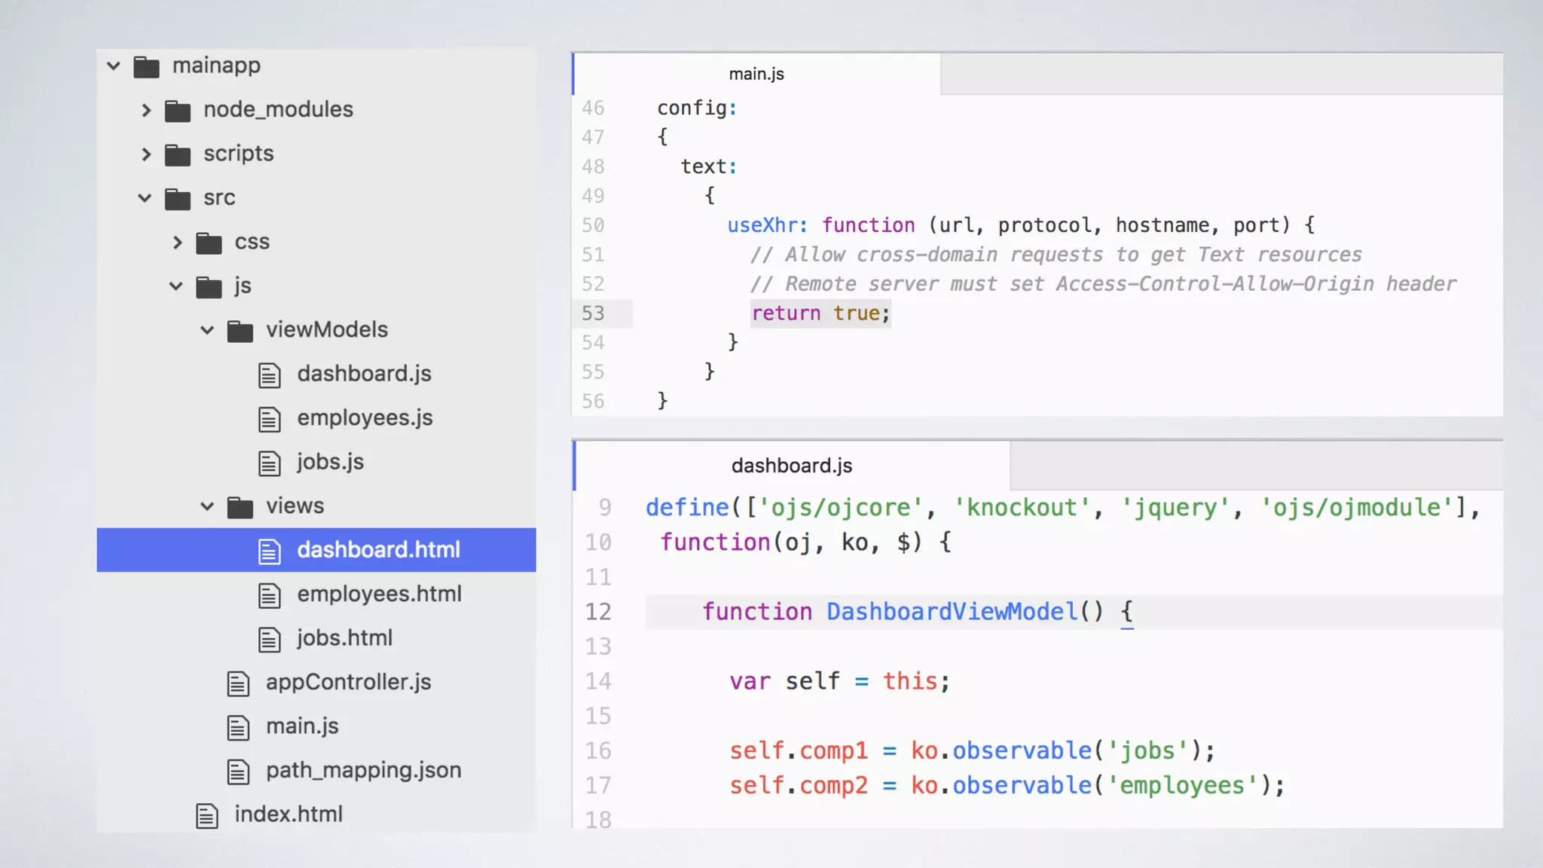Click the file icon beside path_mapping.json

[x=238, y=772]
